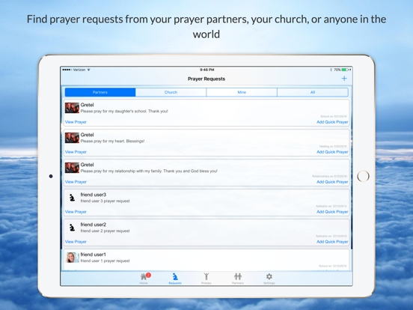Tap friend user1's profile photo
This screenshot has height=310, width=413.
pos(72,258)
